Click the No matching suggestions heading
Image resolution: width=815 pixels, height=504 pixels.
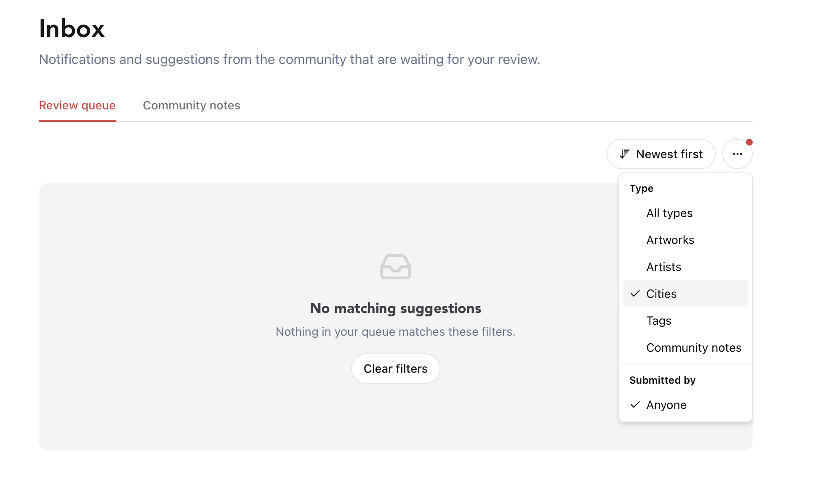click(x=396, y=308)
